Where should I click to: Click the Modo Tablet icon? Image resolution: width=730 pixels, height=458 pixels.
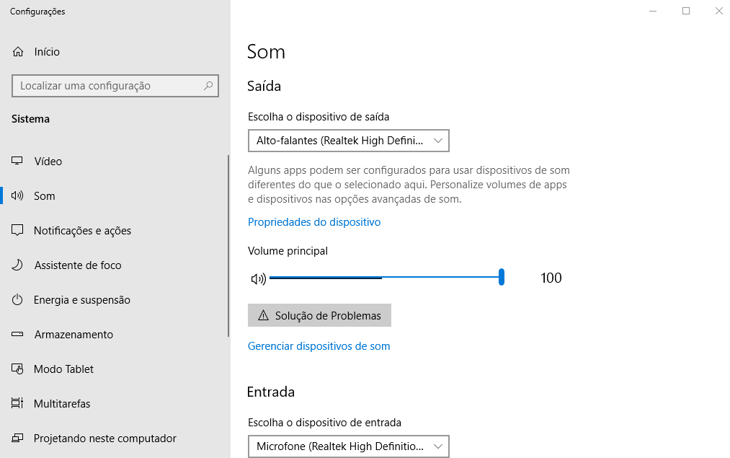pyautogui.click(x=18, y=369)
